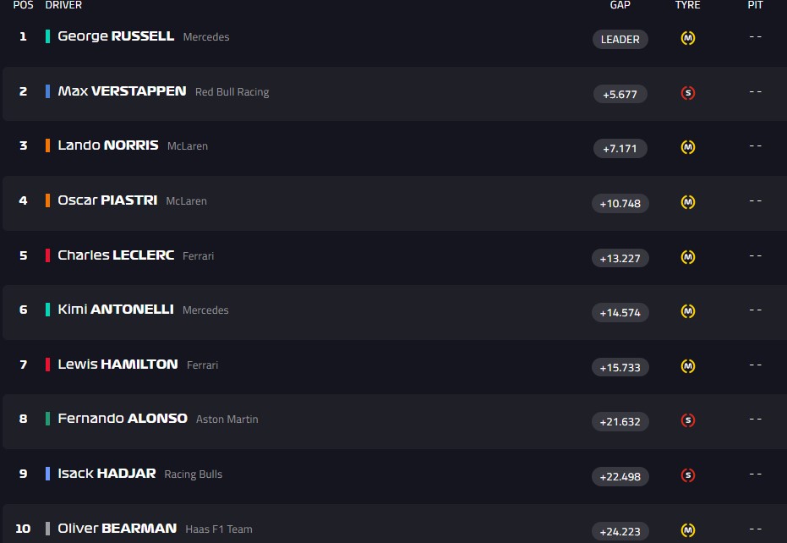This screenshot has height=543, width=787.
Task: Click Charles Leclerc's pit stop count
Action: coord(755,255)
